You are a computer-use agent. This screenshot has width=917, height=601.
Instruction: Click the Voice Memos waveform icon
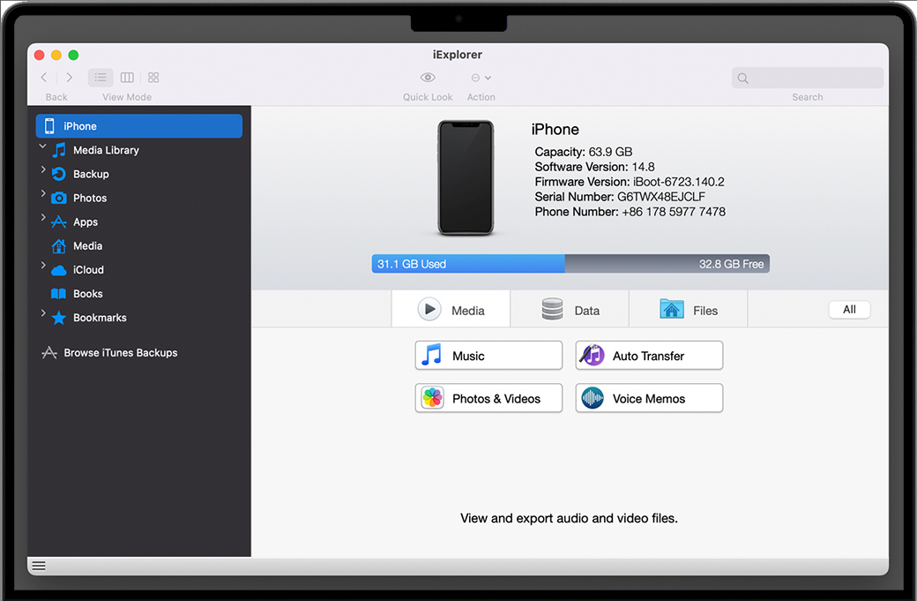[x=593, y=398]
